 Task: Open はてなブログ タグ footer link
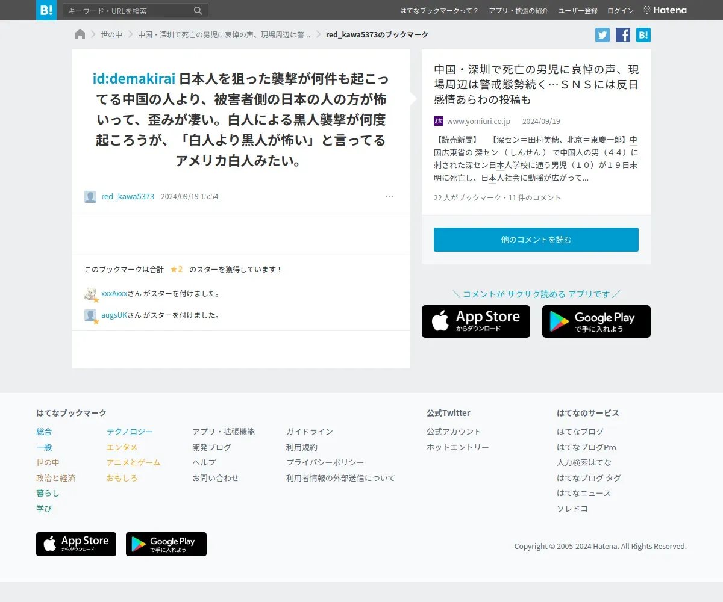pos(589,478)
